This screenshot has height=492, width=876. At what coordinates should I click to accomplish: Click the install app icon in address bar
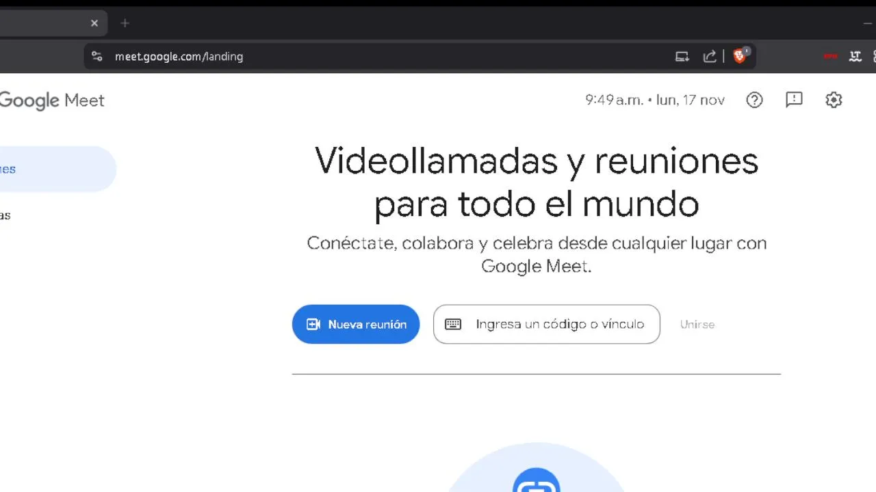click(x=682, y=57)
